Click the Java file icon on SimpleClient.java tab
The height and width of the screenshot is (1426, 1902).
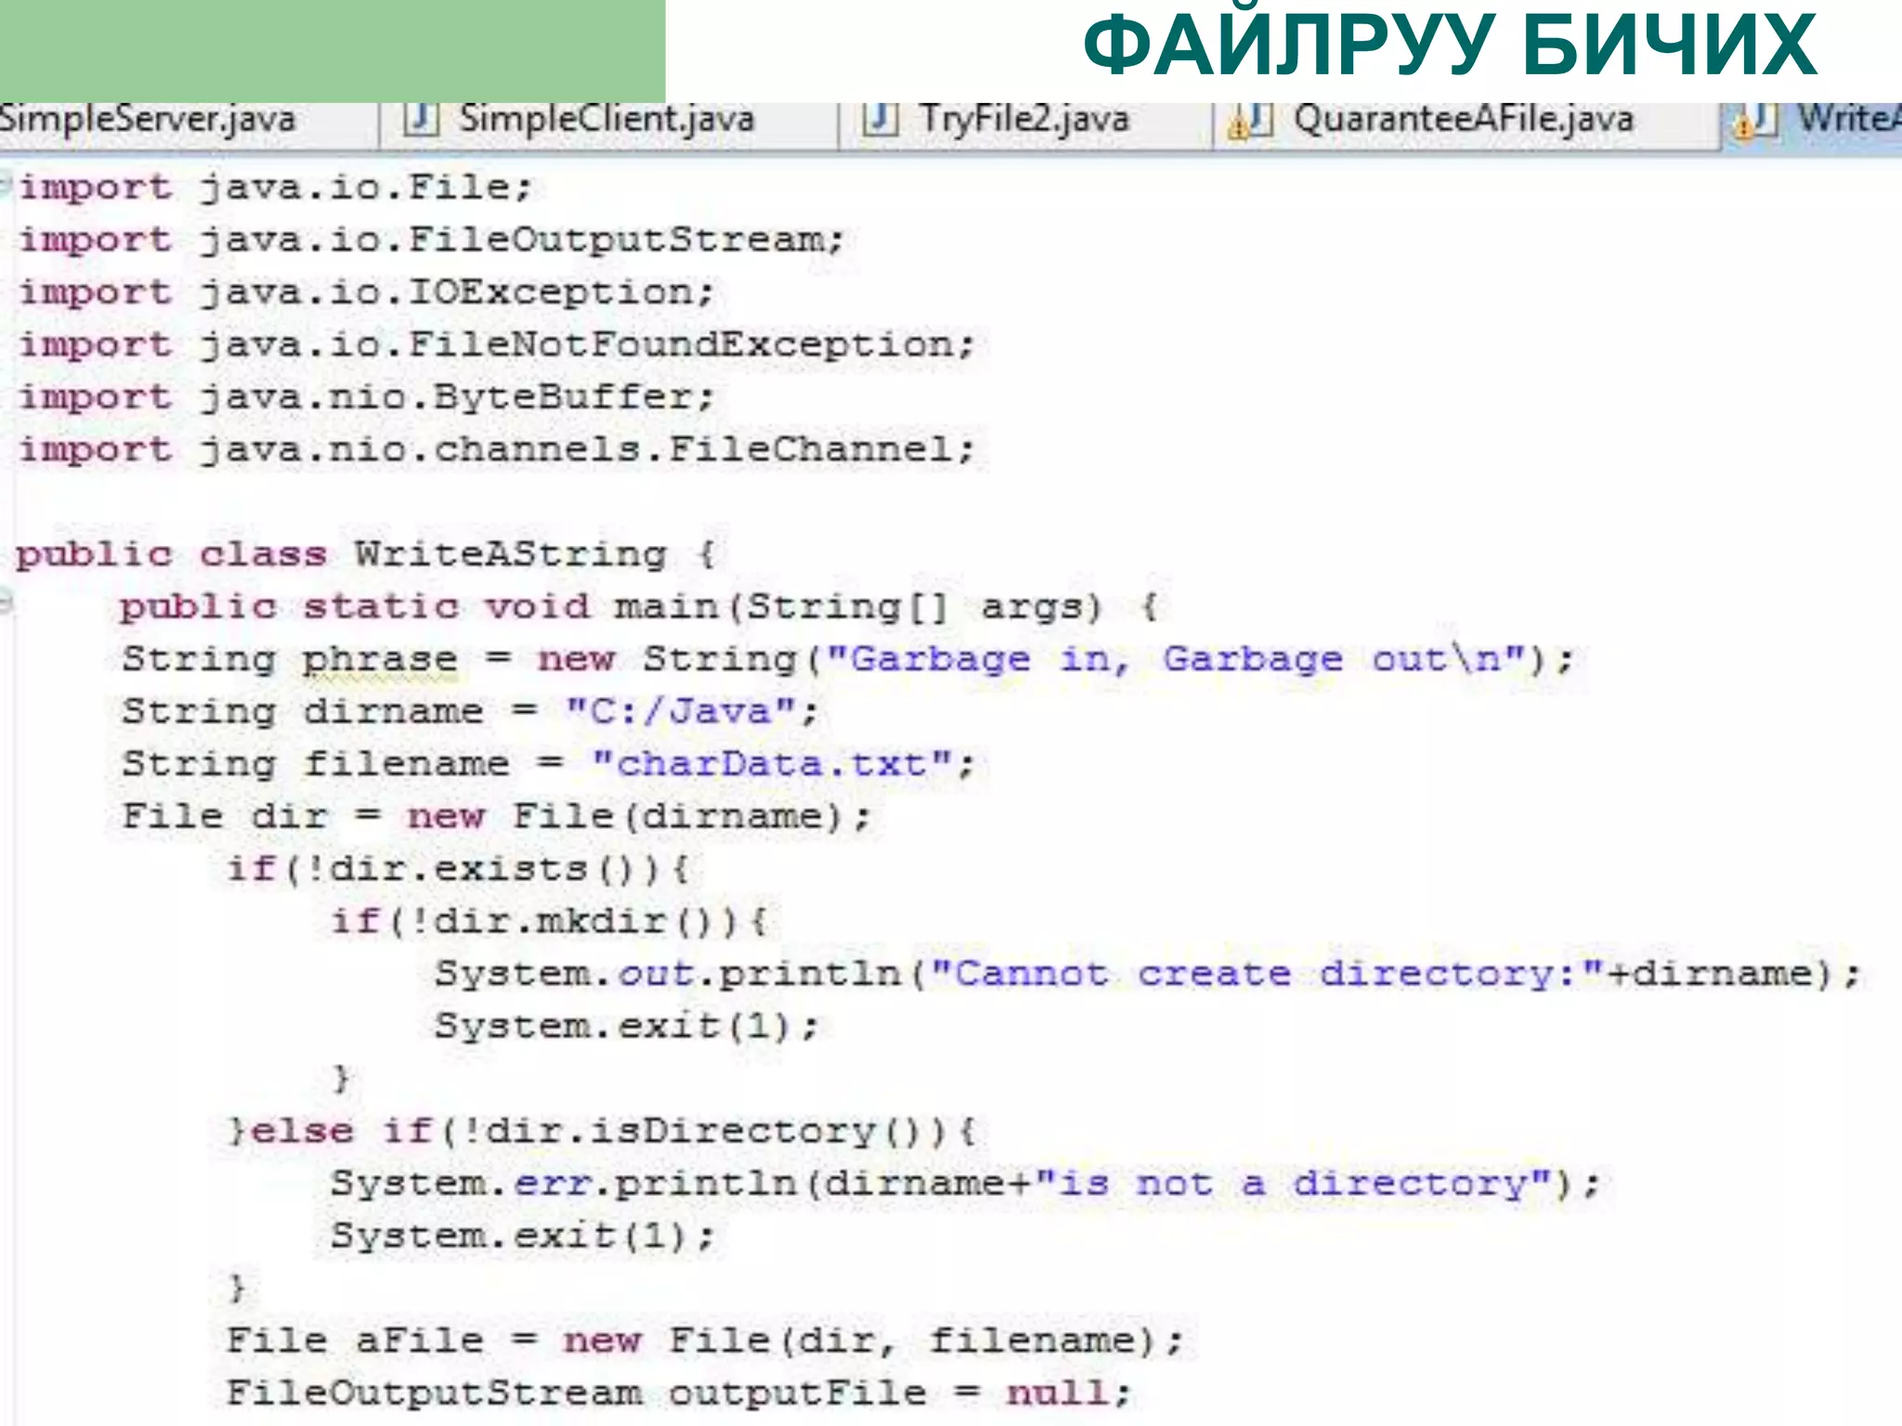421,120
